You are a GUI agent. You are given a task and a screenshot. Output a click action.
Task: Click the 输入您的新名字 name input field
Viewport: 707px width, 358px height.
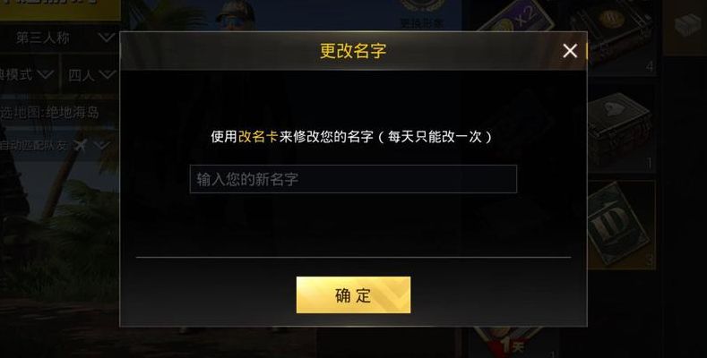pyautogui.click(x=353, y=179)
